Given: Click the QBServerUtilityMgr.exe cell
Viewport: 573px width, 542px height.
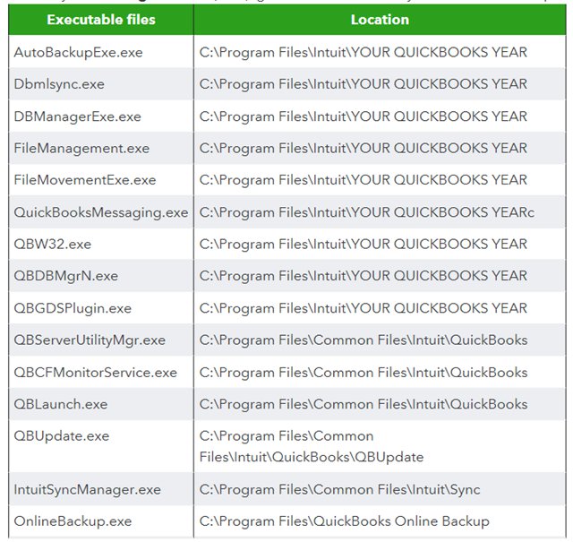Looking at the screenshot, I should click(x=90, y=340).
